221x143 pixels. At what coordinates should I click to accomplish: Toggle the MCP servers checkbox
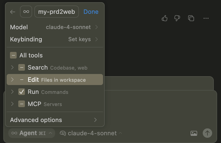click(x=22, y=104)
